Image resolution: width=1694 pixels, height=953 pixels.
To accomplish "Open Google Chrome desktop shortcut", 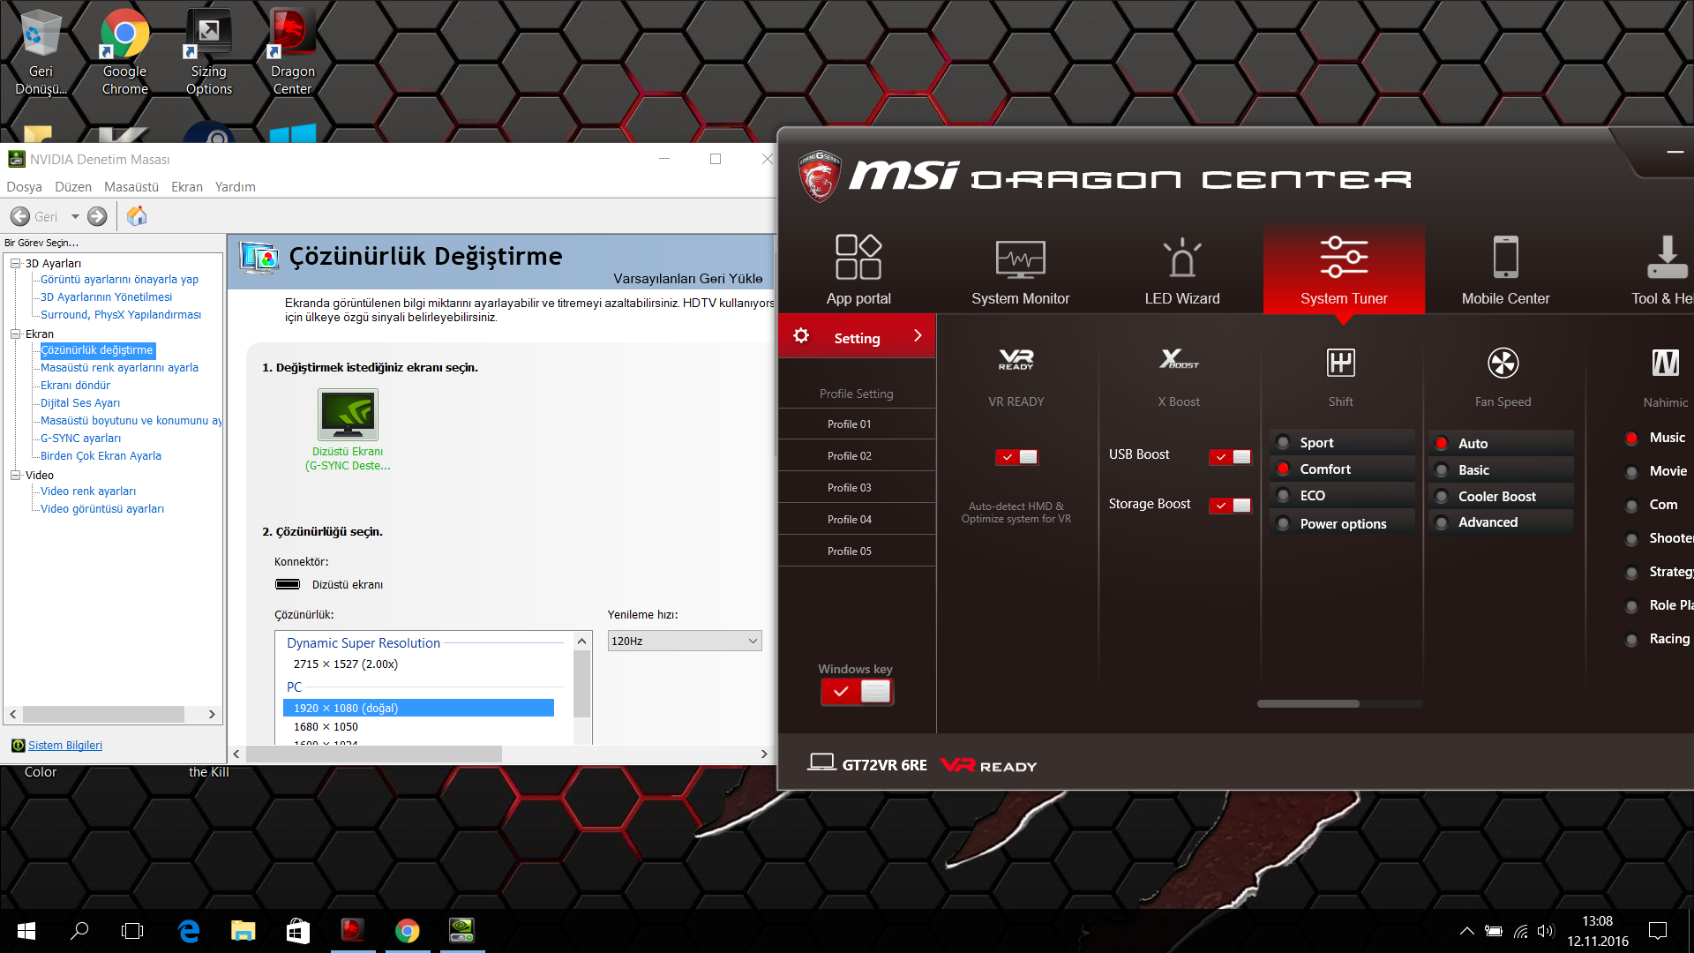I will point(124,51).
